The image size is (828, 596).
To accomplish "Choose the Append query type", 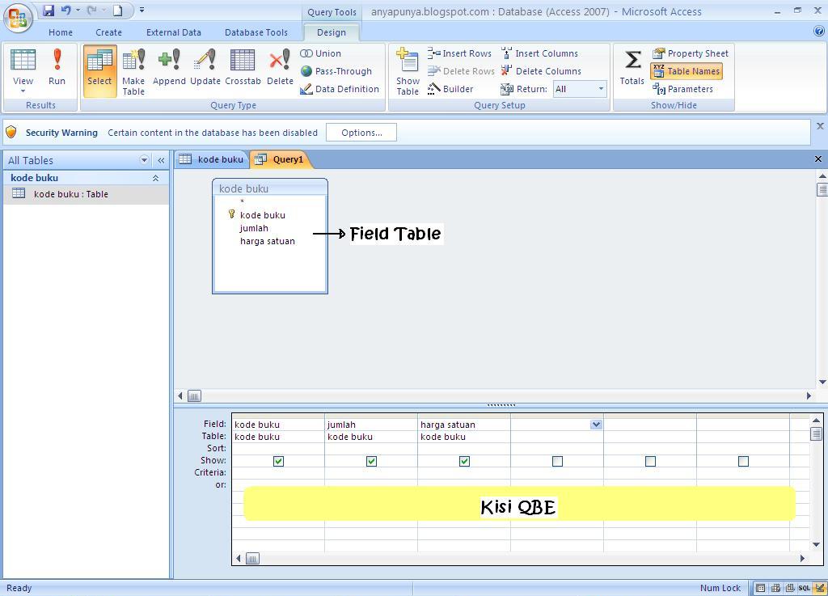I will (x=170, y=67).
